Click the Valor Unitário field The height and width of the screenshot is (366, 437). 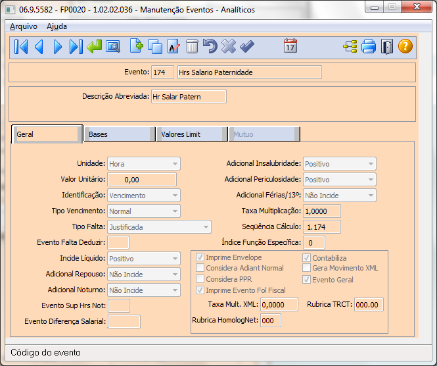coord(142,180)
